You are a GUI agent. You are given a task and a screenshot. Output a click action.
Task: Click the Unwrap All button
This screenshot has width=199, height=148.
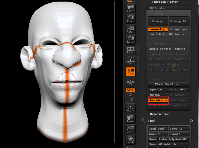tap(179, 21)
